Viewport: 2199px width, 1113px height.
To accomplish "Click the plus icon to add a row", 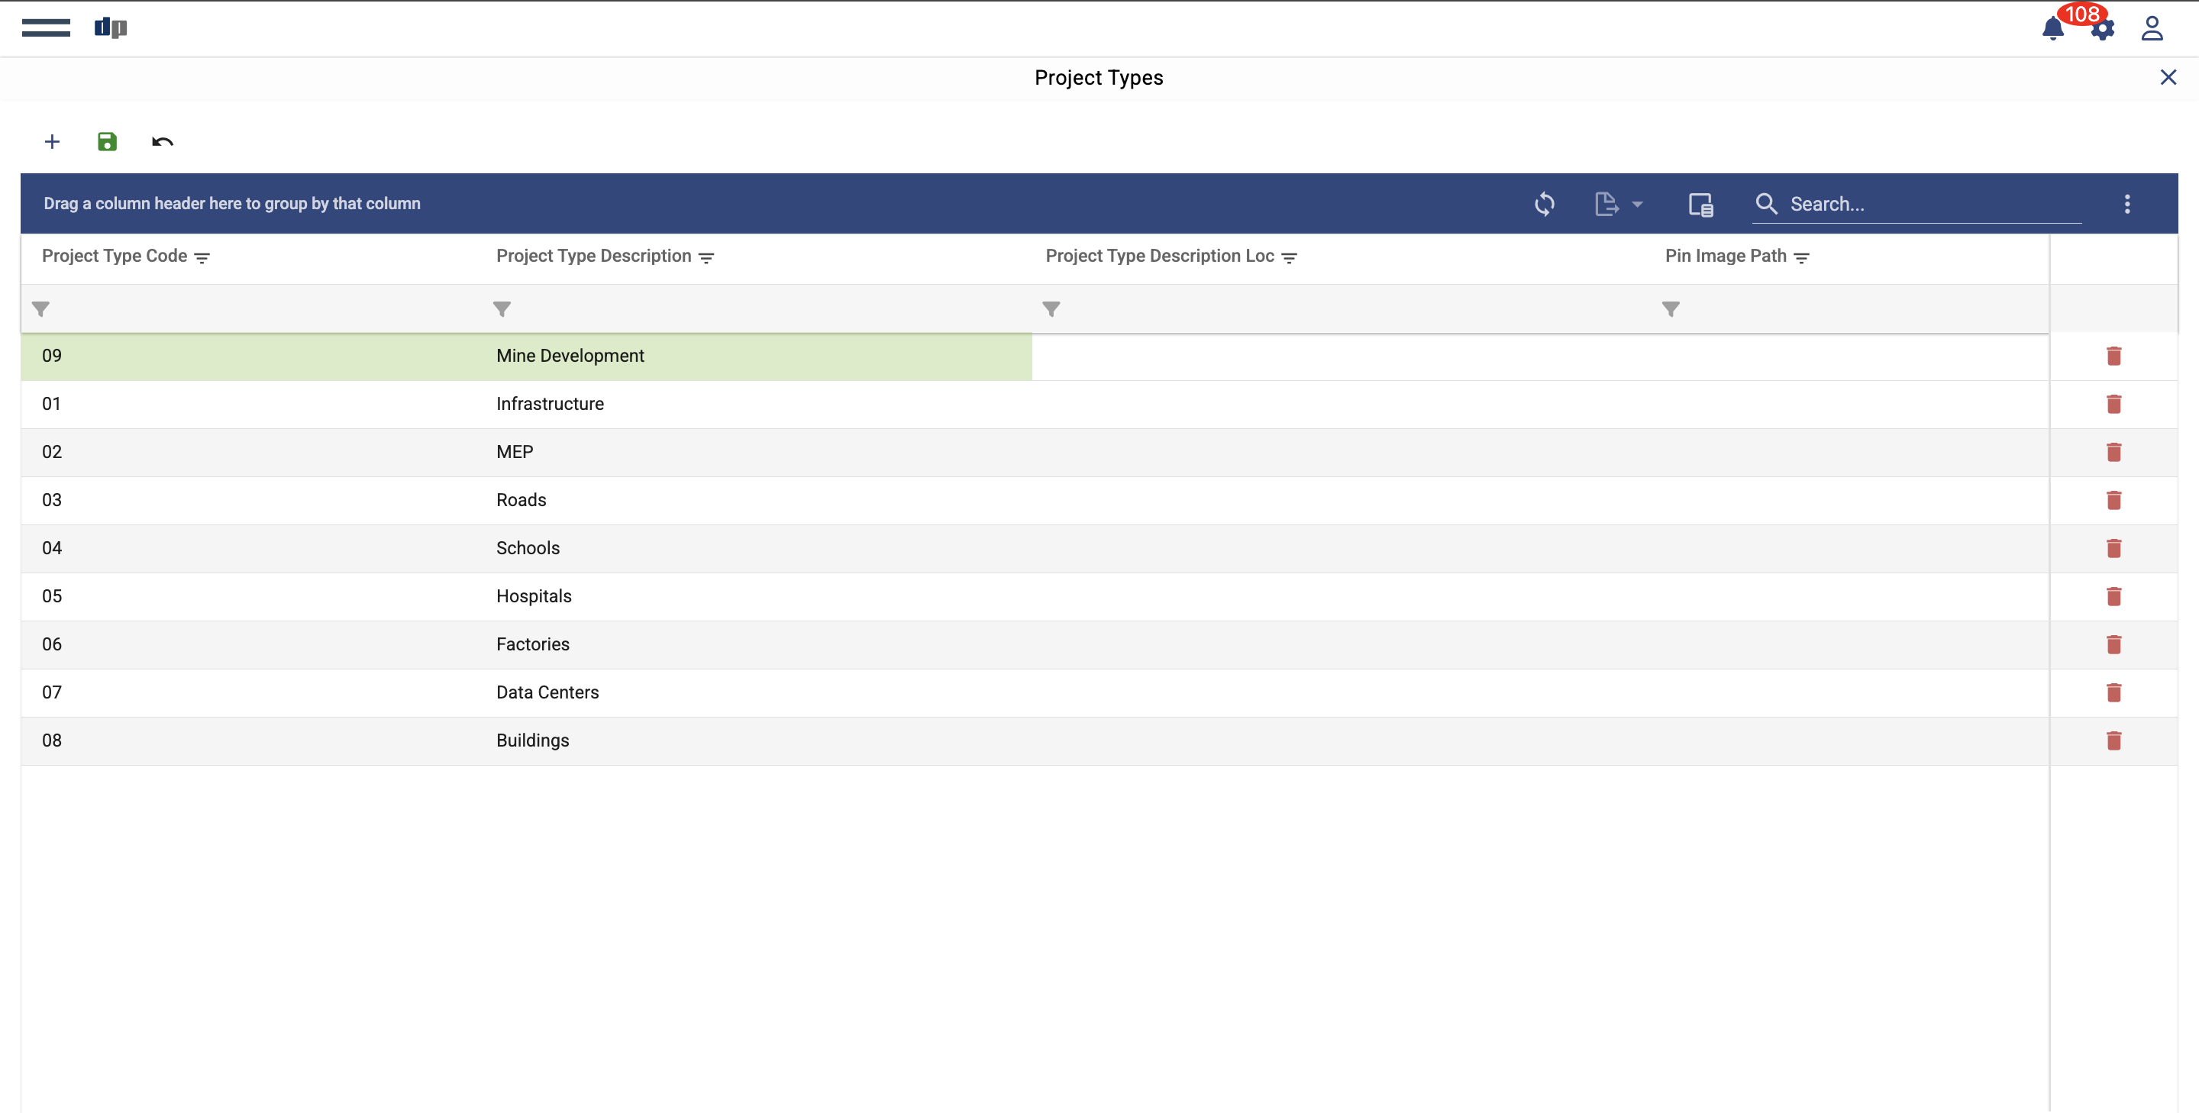I will point(52,142).
